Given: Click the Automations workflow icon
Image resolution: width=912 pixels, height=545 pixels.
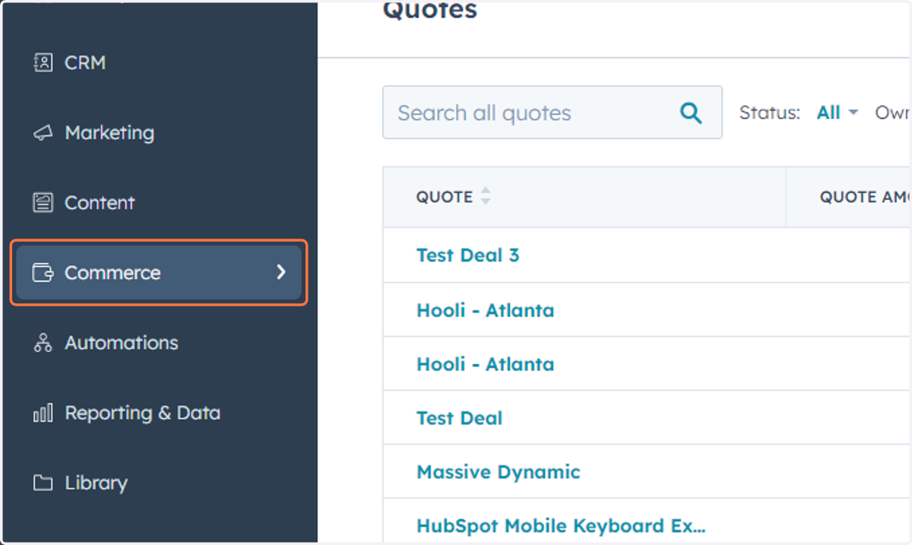Looking at the screenshot, I should coord(43,343).
